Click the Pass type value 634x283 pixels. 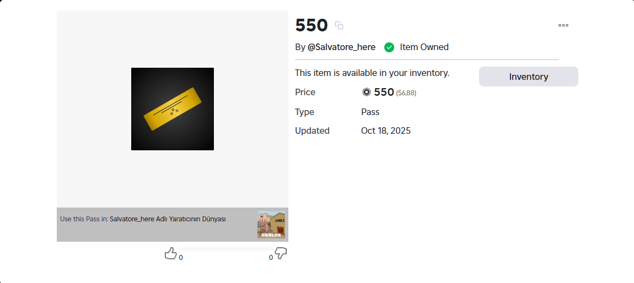coord(370,112)
